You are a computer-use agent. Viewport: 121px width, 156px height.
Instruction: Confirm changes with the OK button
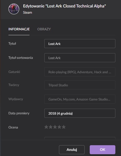tap(103, 150)
